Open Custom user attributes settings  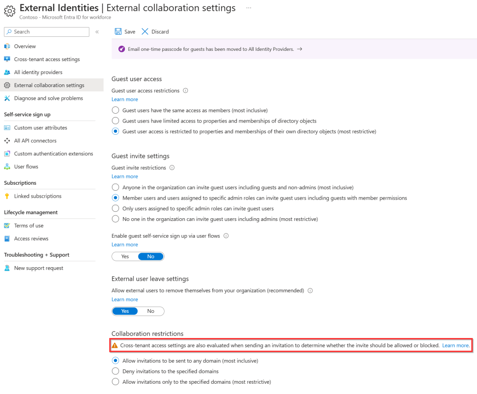click(40, 127)
